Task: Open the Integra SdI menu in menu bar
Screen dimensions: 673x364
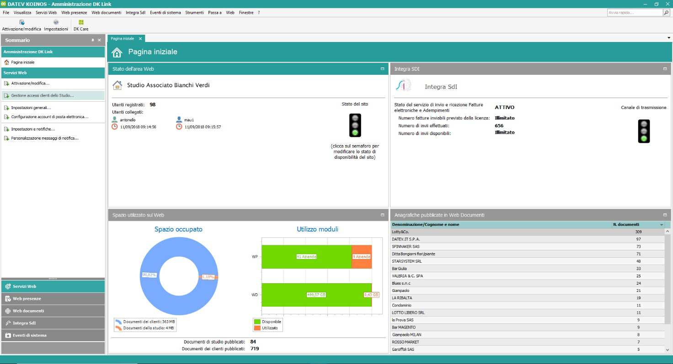Action: tap(135, 13)
